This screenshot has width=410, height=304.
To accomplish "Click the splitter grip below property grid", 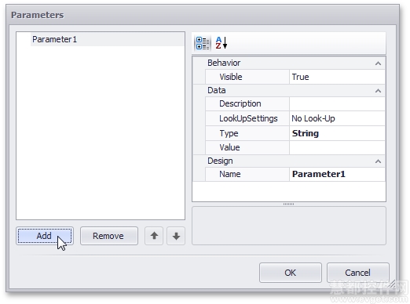I will (288, 204).
